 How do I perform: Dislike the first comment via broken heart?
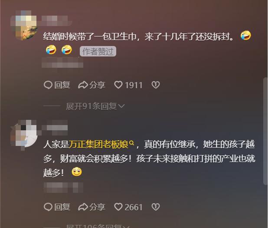pos(156,85)
